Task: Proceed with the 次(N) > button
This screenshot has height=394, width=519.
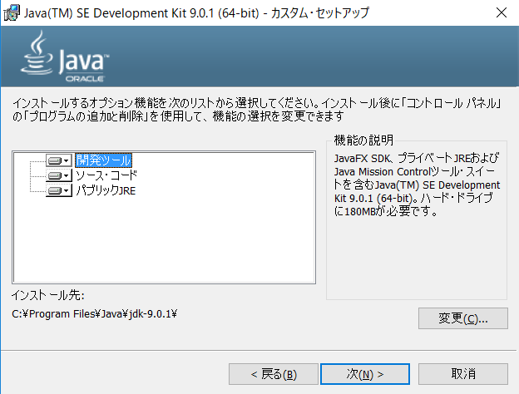Action: [x=365, y=374]
